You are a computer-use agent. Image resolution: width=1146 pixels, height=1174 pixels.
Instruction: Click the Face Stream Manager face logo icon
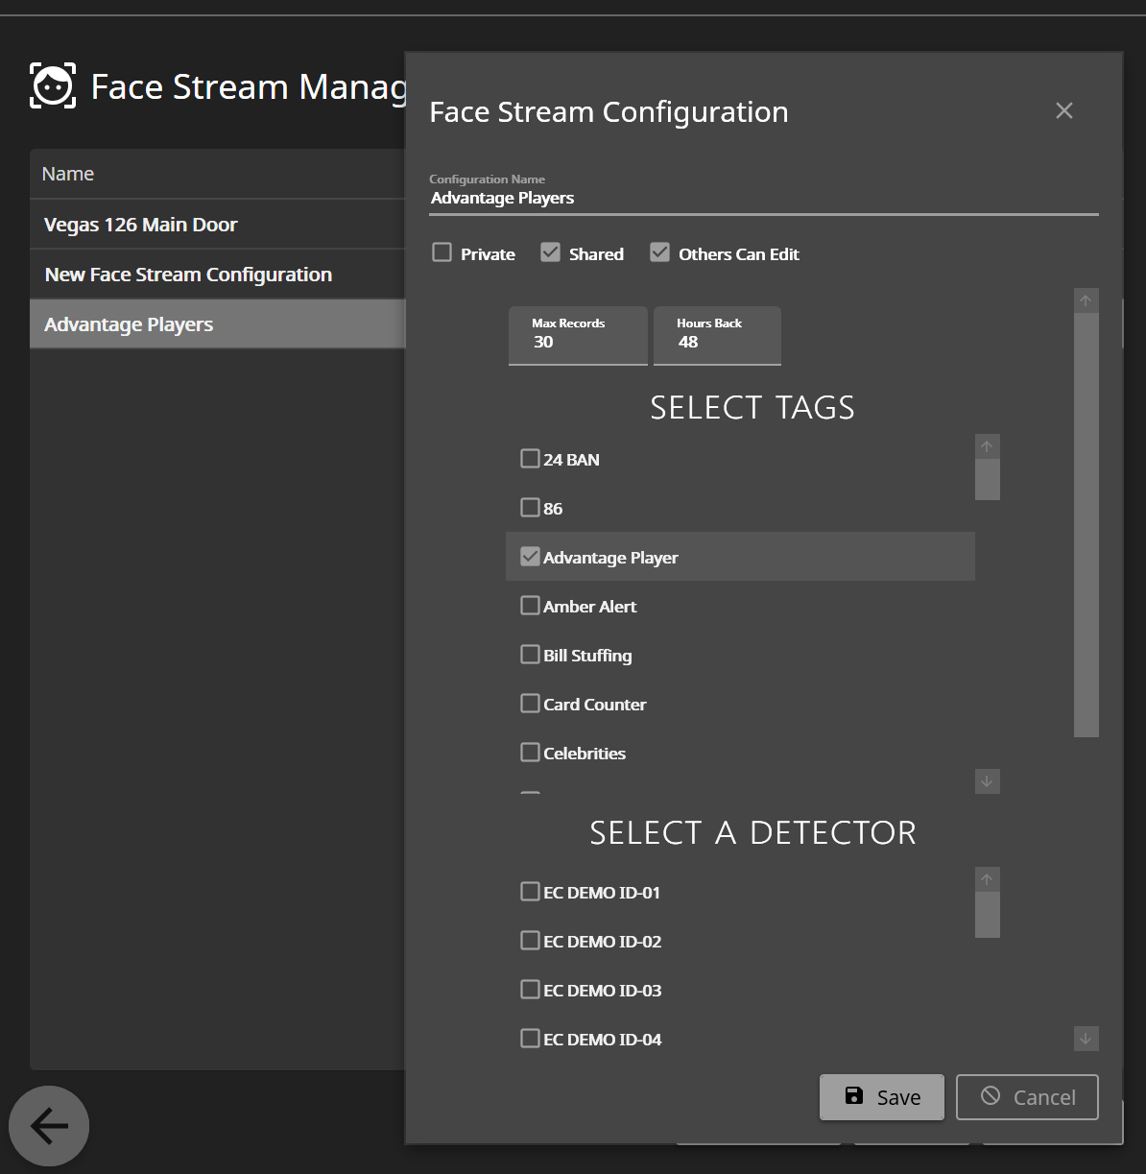(52, 85)
